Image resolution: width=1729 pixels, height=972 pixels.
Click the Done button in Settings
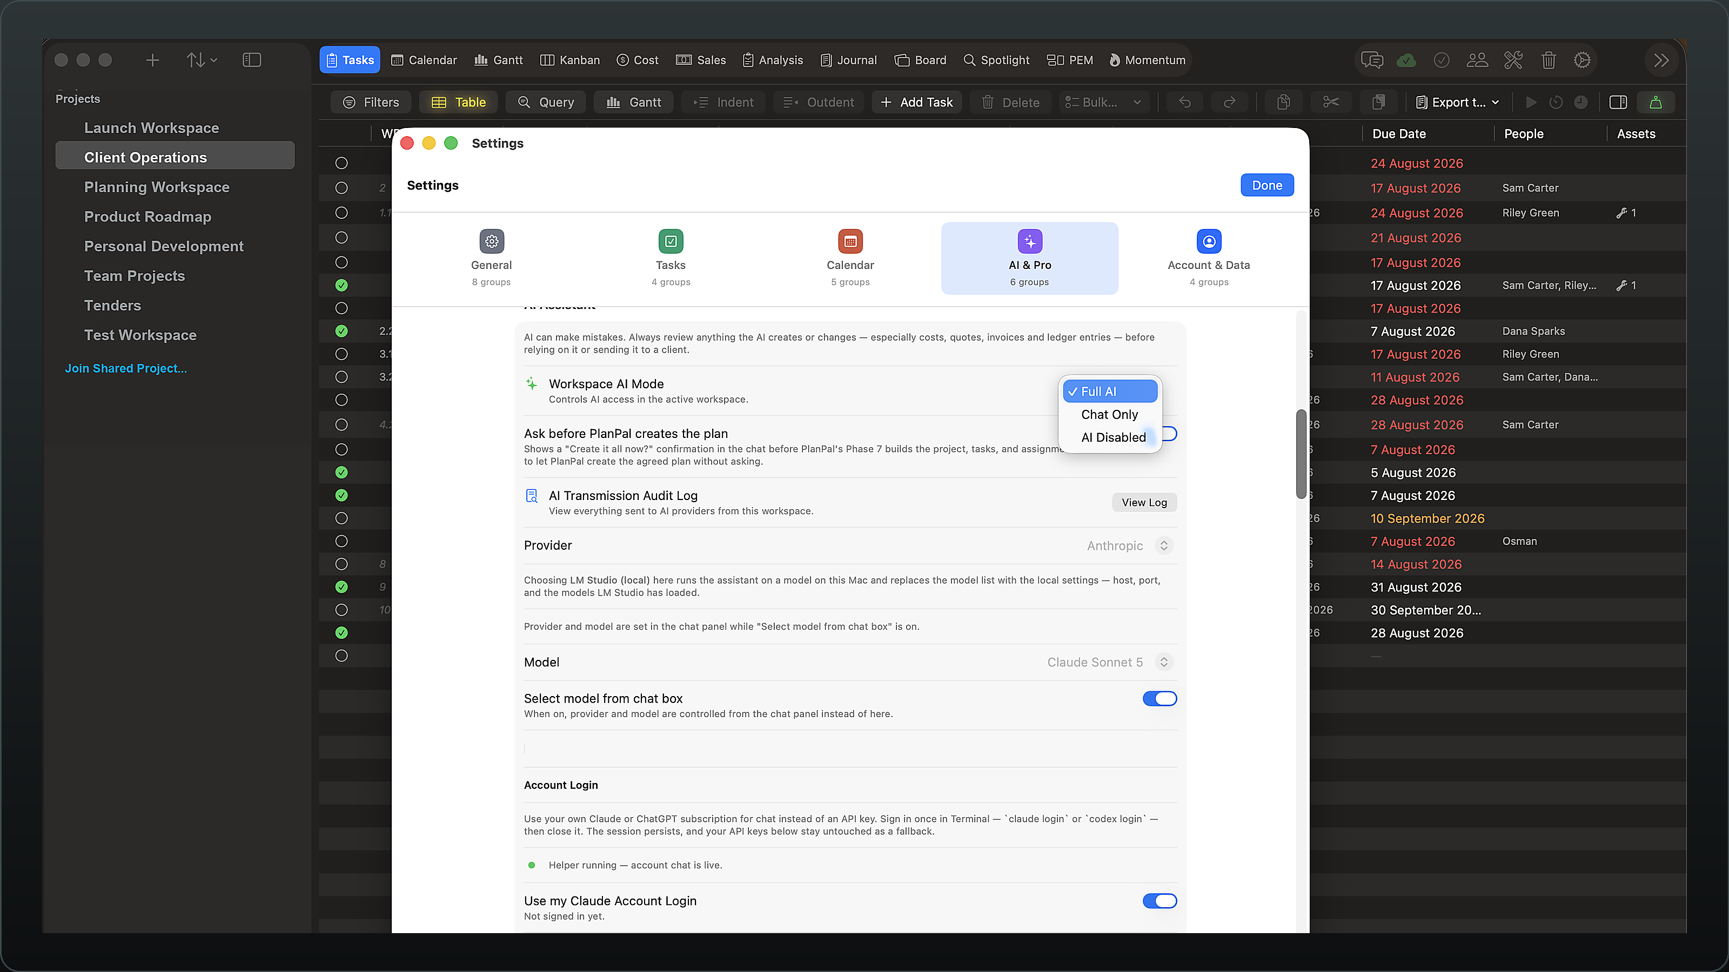pyautogui.click(x=1266, y=185)
